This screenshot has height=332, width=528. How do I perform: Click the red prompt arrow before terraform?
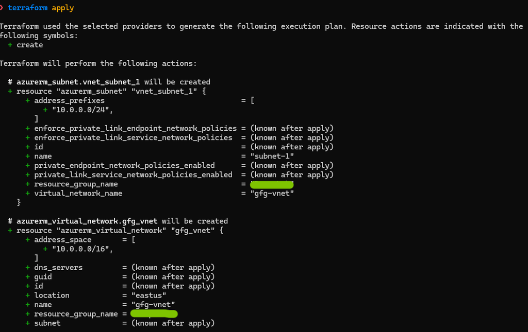(x=2, y=8)
